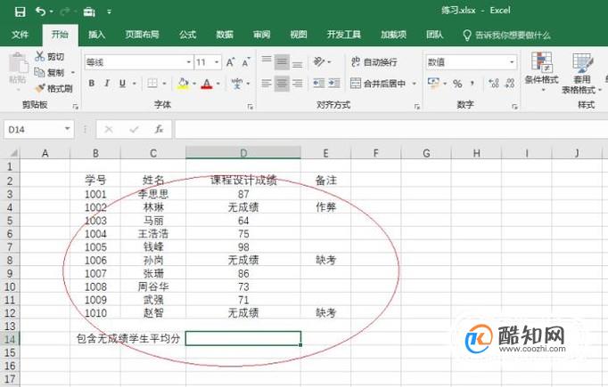Switch to the 页面布局 tab
This screenshot has width=608, height=387.
pos(142,35)
